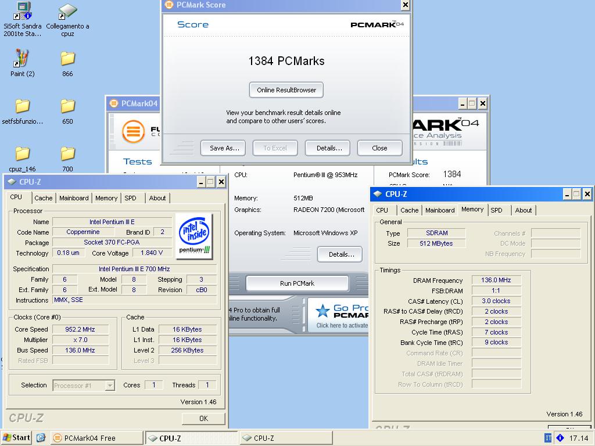The height and width of the screenshot is (446, 595).
Task: Click the CAS# Latency 3.0 clocks value
Action: pos(496,301)
